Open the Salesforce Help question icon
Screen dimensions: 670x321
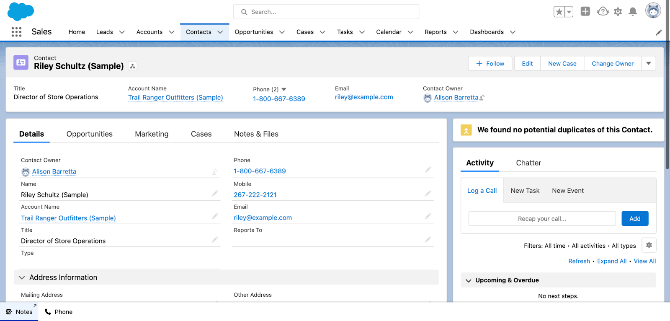[x=603, y=11]
